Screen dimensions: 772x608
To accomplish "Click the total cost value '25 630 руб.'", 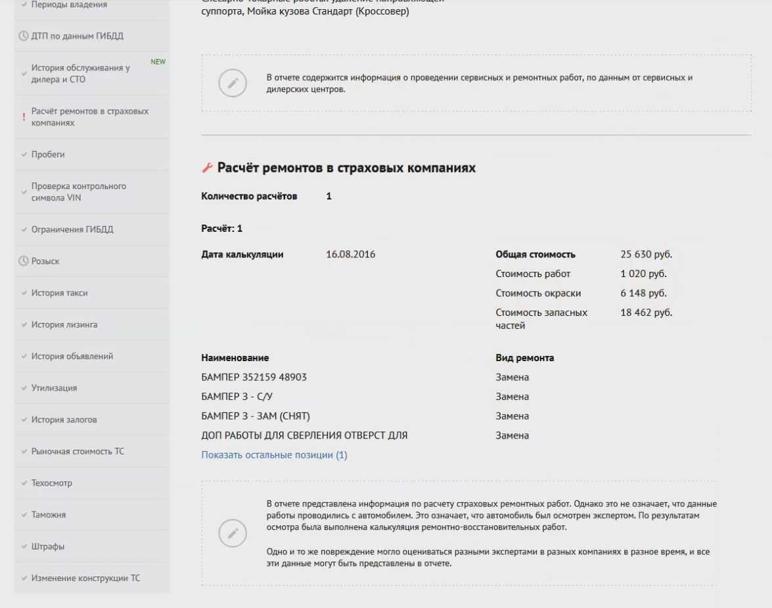I will coord(646,254).
